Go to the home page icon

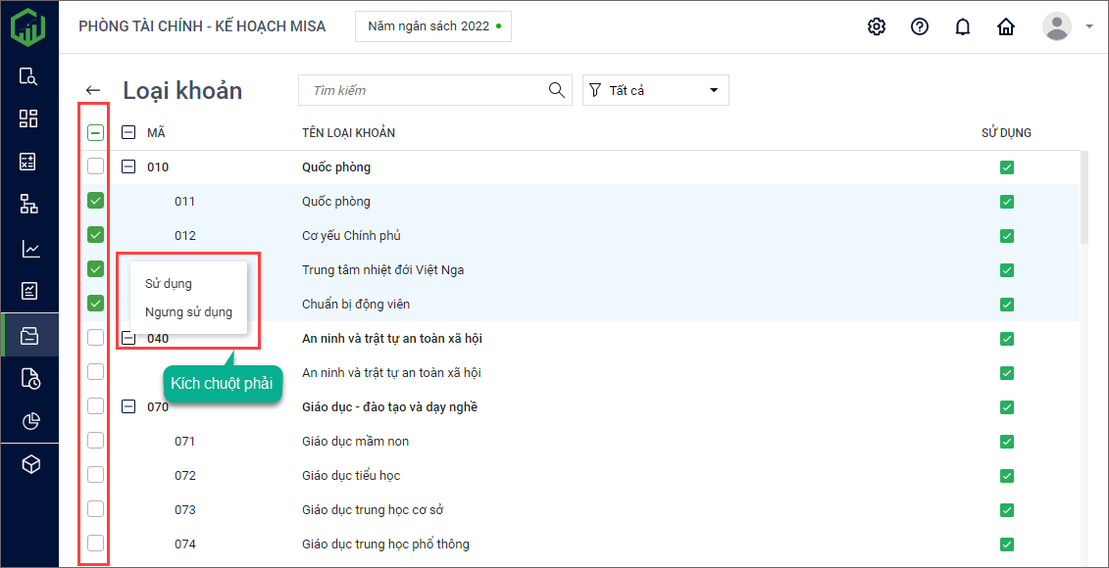tap(1006, 26)
